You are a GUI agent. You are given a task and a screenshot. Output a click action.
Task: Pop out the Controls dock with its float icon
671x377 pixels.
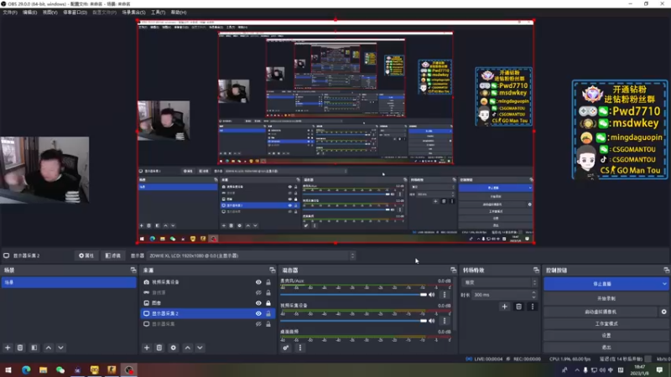[x=666, y=270]
